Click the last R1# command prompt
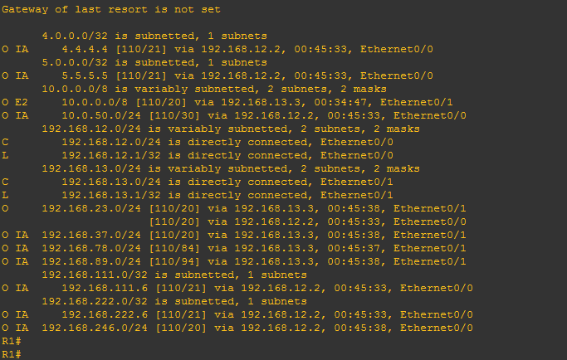 12,354
